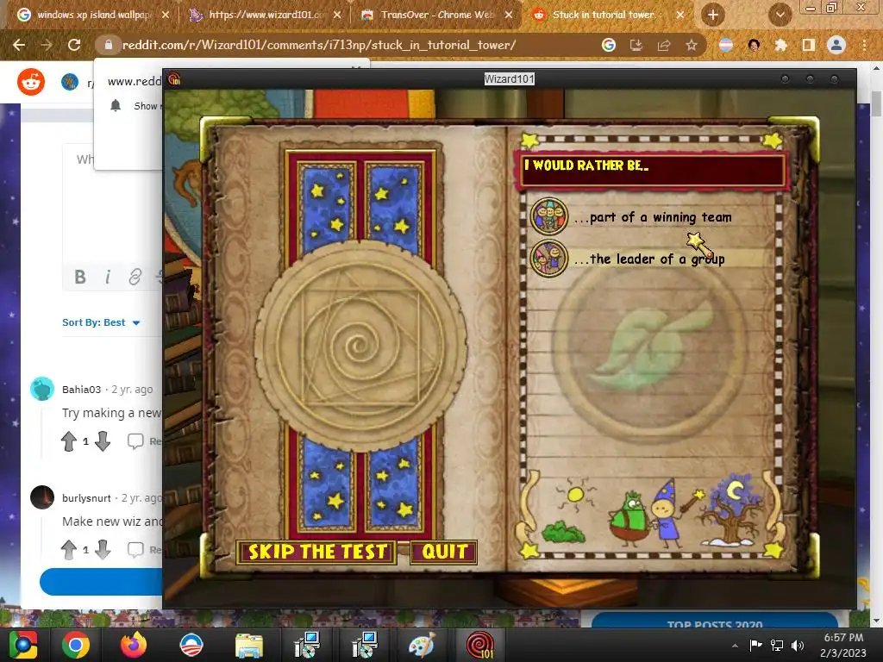Open the Extensions puzzle icon
Image resolution: width=883 pixels, height=662 pixels.
tap(781, 45)
